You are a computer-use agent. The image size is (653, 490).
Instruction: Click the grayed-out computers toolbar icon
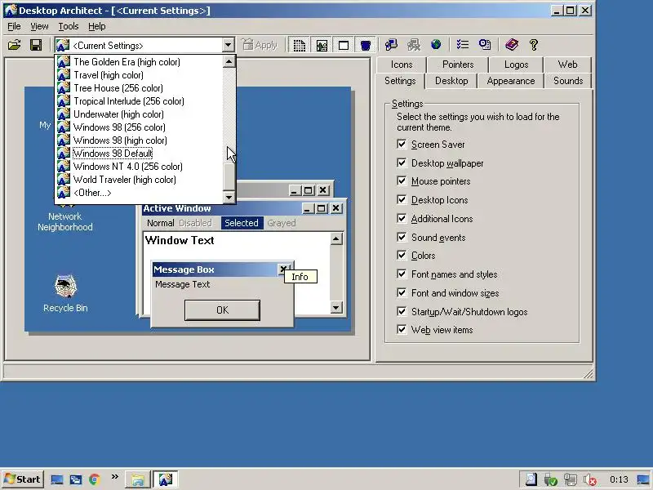(x=413, y=45)
